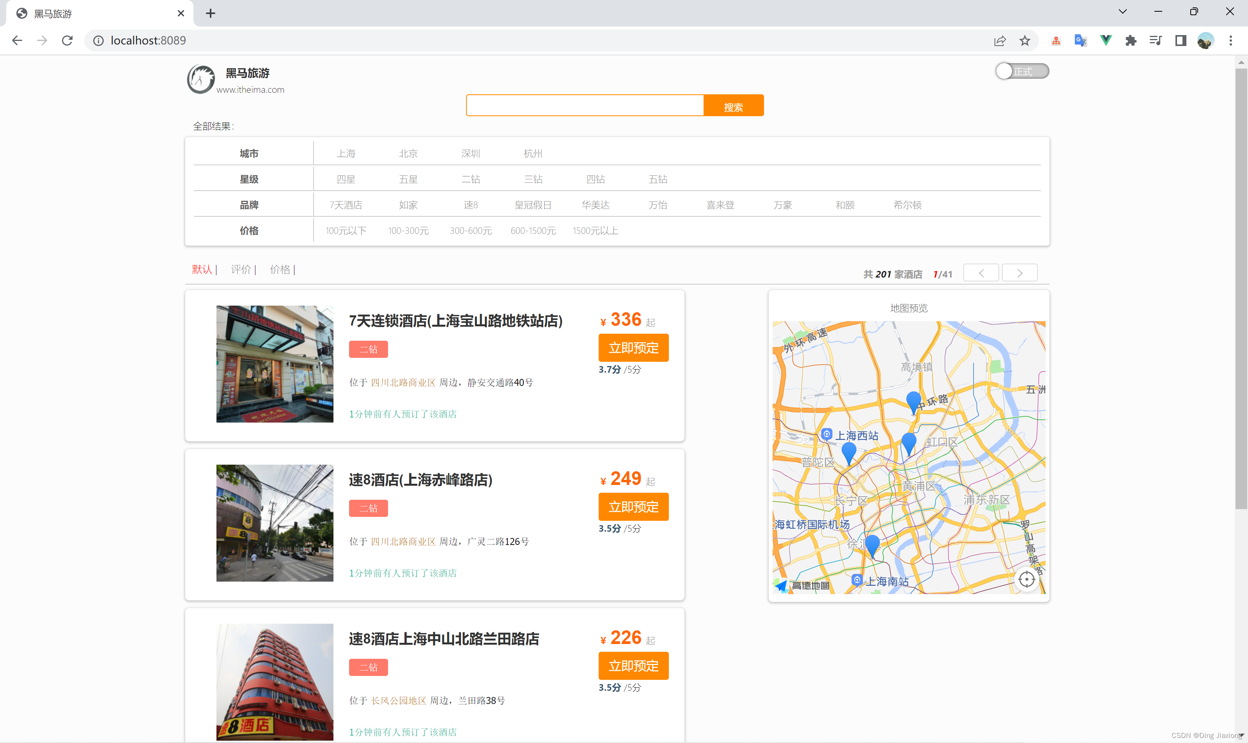Click the browser back arrow
The height and width of the screenshot is (743, 1248).
[17, 41]
